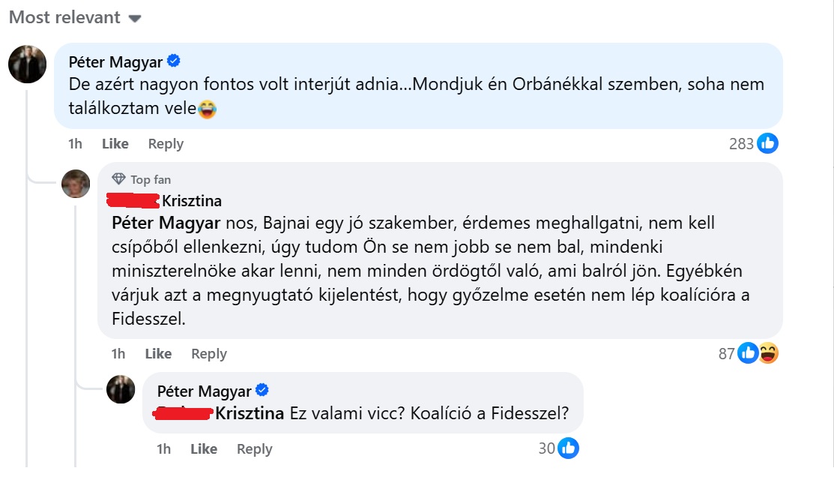Like the top comment by Péter Magyar
Screen dimensions: 834x483
[115, 143]
